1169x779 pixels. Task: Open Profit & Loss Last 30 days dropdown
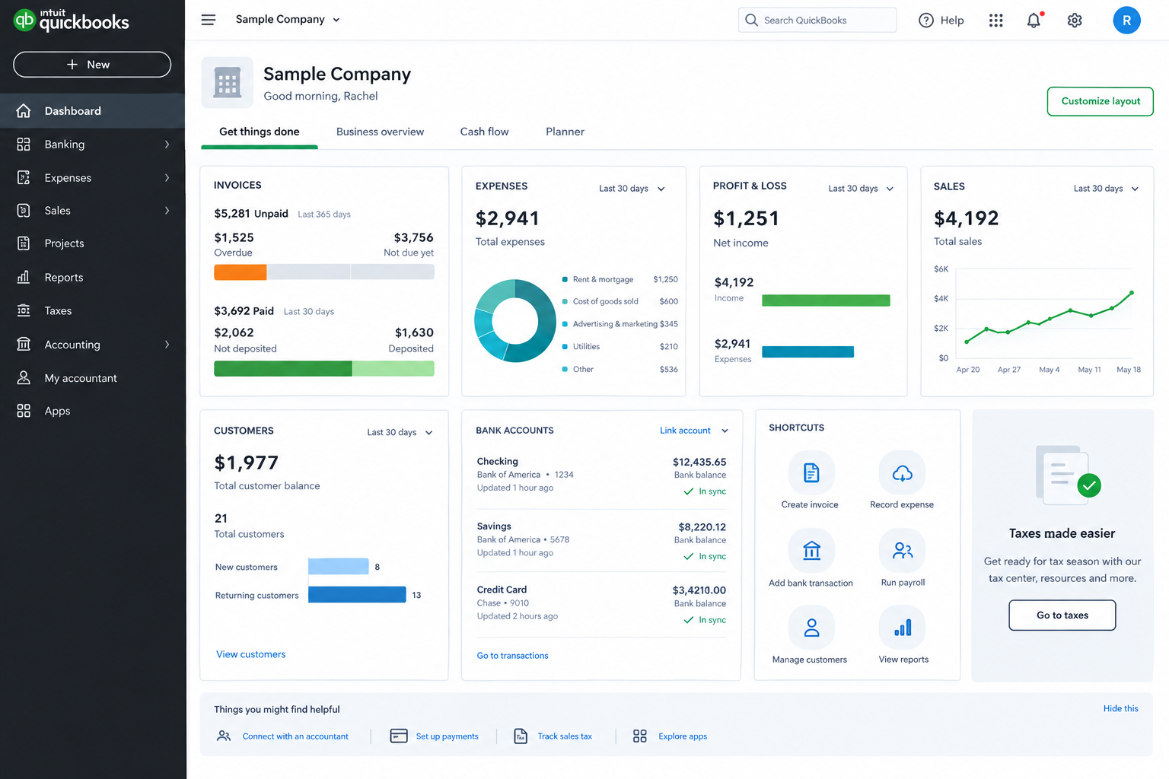click(861, 189)
